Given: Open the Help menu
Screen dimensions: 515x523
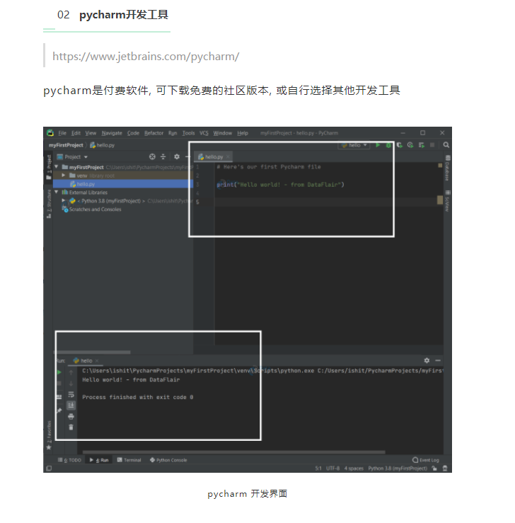Looking at the screenshot, I should click(x=243, y=133).
